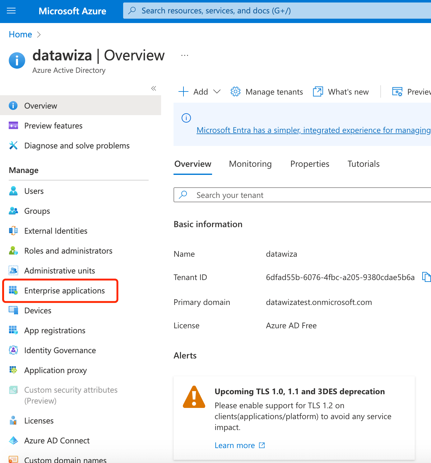Click the Identity Governance icon

click(x=13, y=350)
